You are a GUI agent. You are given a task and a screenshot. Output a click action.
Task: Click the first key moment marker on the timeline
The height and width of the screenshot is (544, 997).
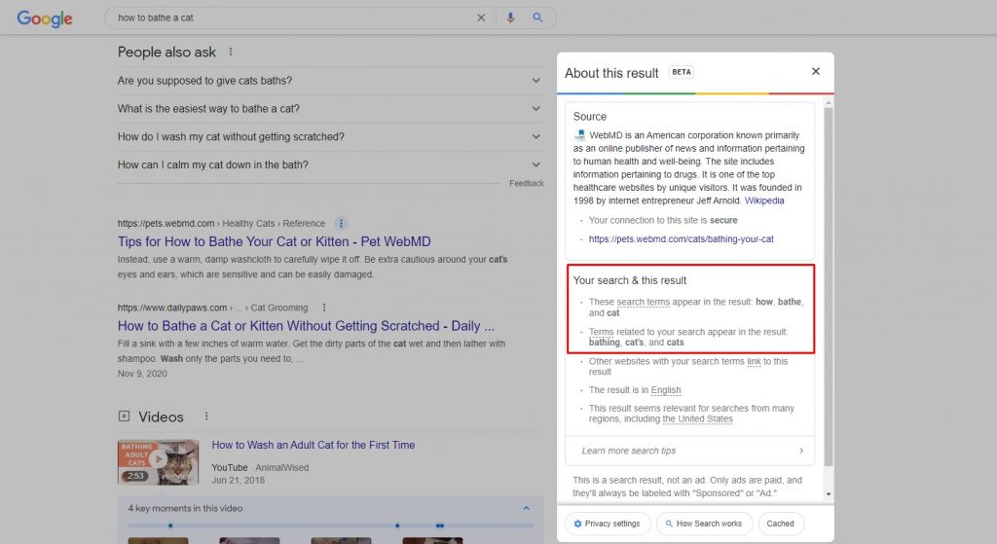tap(170, 526)
